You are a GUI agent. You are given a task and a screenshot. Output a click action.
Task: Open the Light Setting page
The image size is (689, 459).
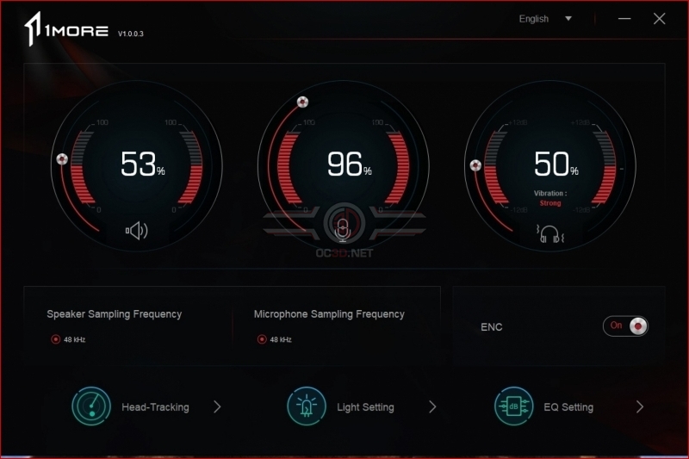coord(365,407)
